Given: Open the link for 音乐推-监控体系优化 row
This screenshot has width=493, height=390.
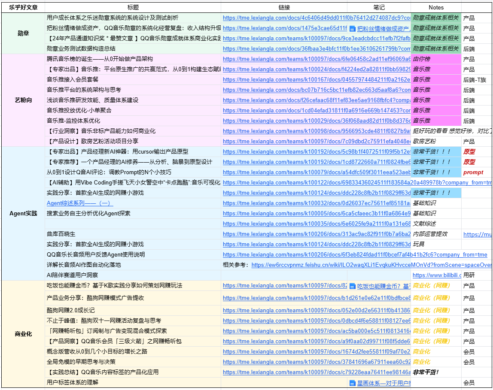Looking at the screenshot, I should [316, 121].
